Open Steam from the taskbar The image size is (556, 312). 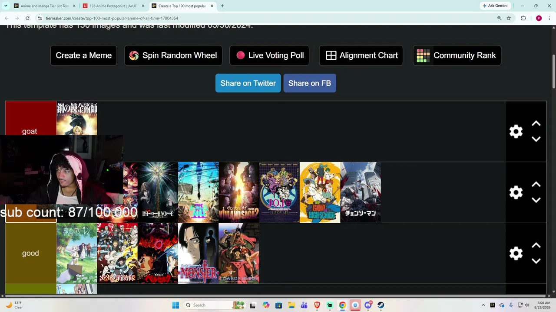pyautogui.click(x=381, y=305)
